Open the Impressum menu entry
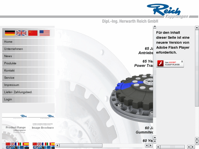The image size is (199, 149). click(x=28, y=85)
